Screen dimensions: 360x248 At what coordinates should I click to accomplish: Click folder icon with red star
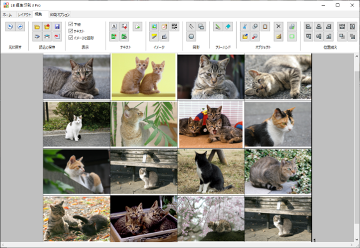click(47, 27)
